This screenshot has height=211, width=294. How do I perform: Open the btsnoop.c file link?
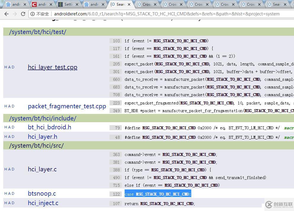point(42,193)
